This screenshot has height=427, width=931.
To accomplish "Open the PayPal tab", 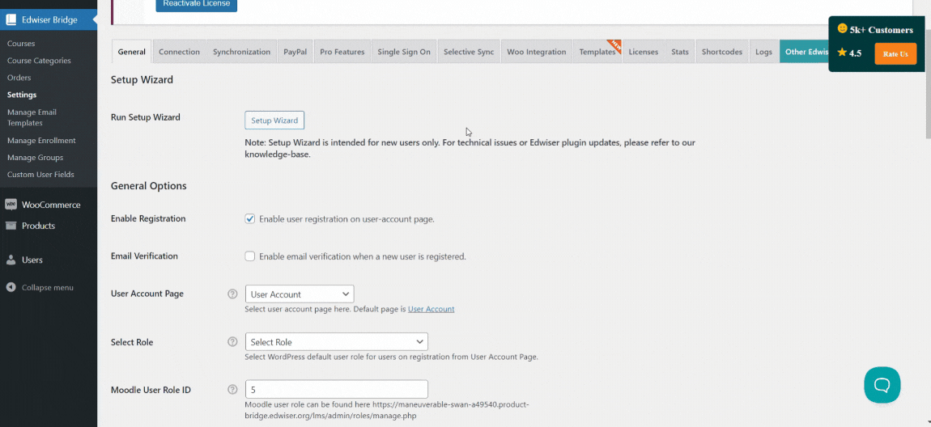I will pos(295,52).
